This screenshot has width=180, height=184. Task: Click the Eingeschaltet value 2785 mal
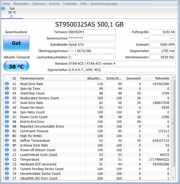(x=163, y=51)
